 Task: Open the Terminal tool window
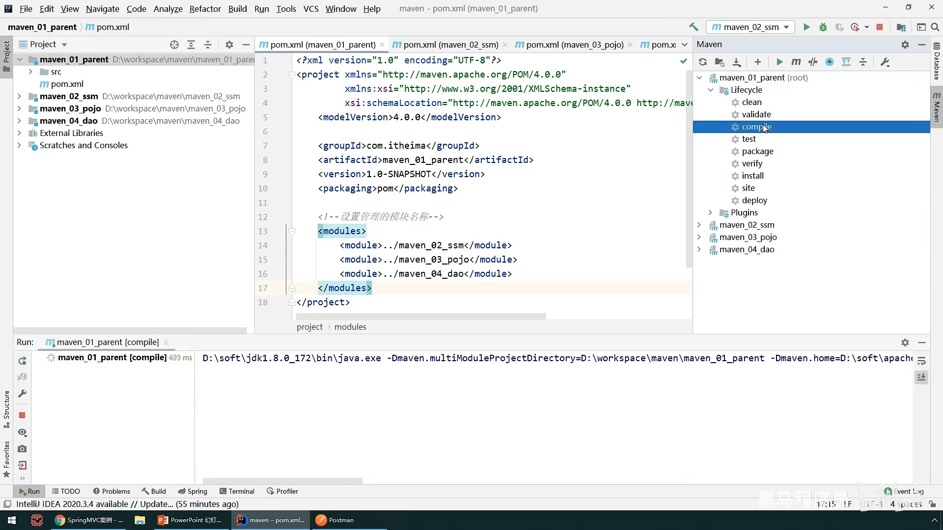pyautogui.click(x=237, y=491)
